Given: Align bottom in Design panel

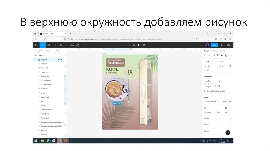Looking at the screenshot, I should coord(226,55).
